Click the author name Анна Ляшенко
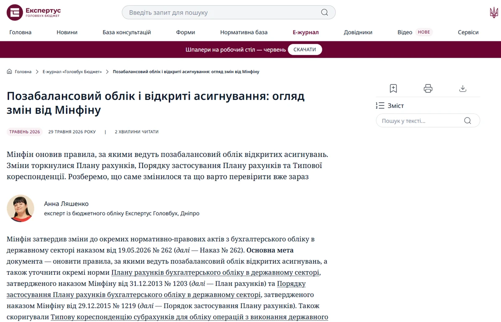This screenshot has width=501, height=322. (x=66, y=204)
